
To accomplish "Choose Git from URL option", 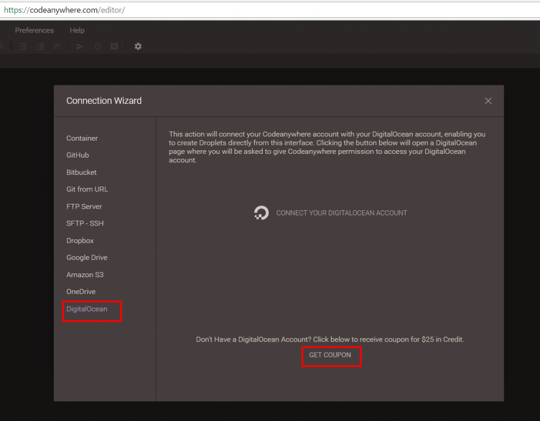I will coord(87,189).
